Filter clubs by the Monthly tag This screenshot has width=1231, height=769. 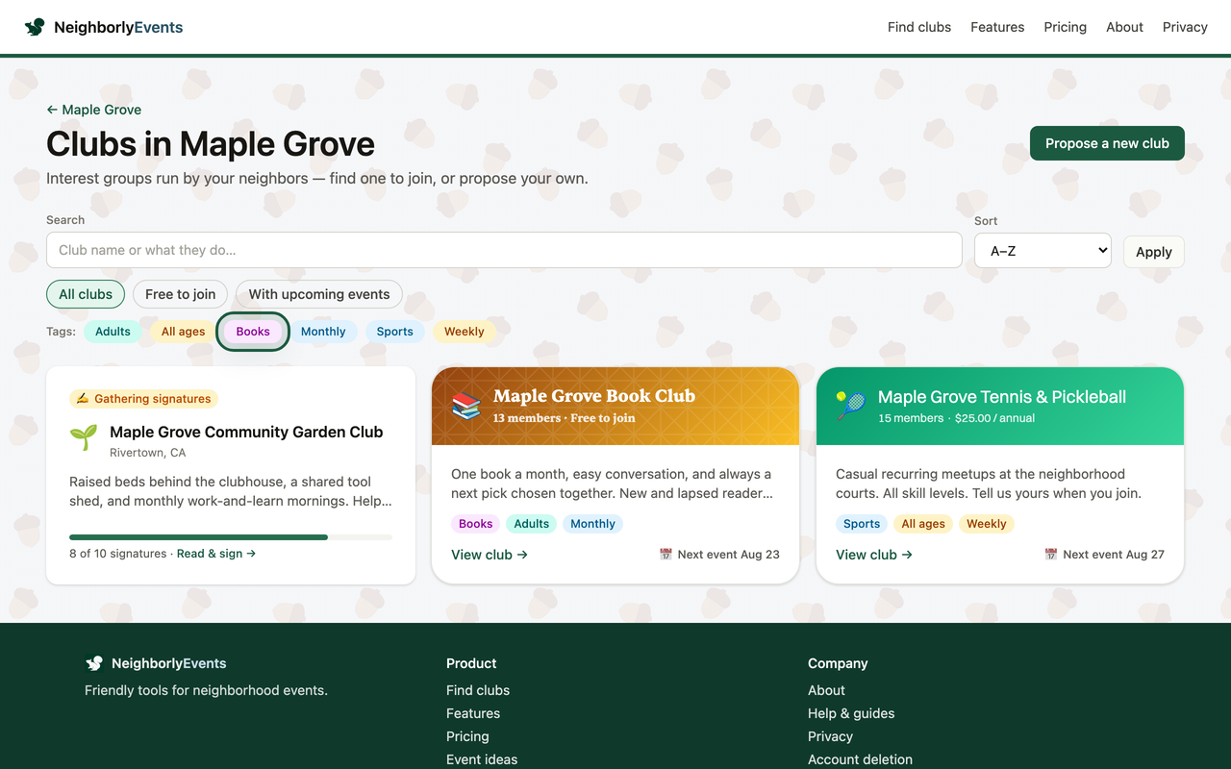pos(323,332)
